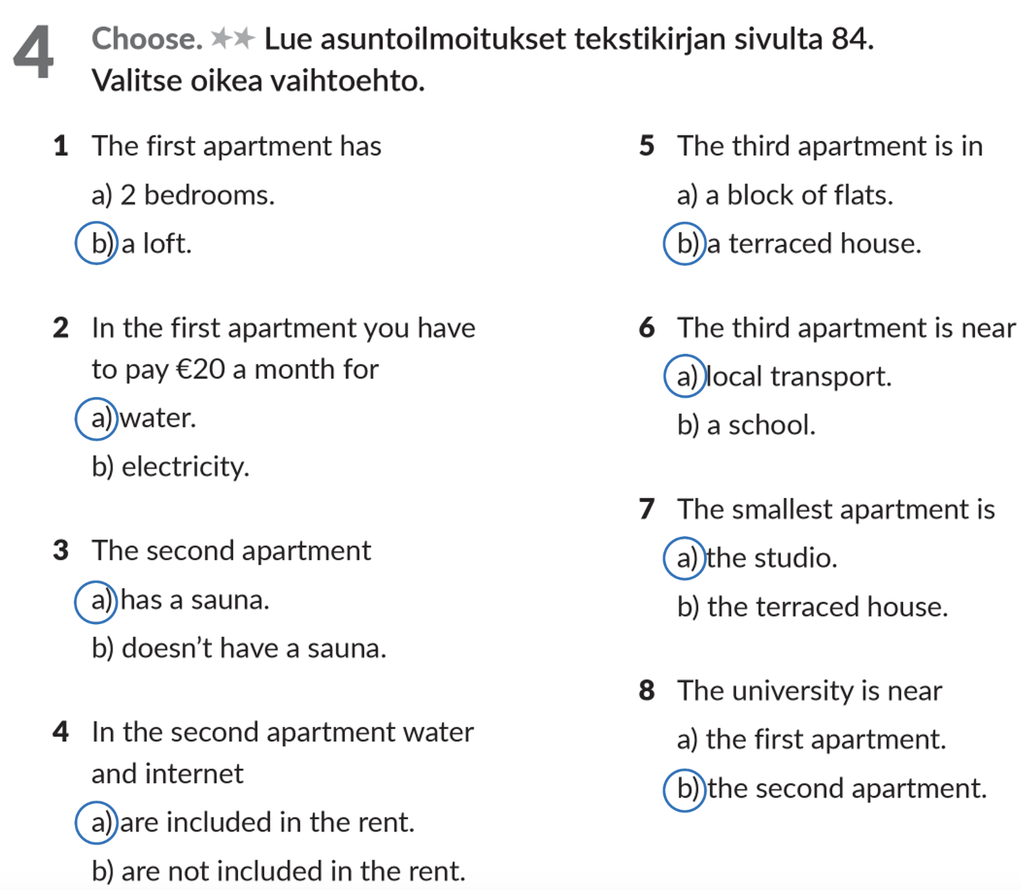Click question 8 "The university is near"
This screenshot has width=1021, height=890.
(x=809, y=691)
